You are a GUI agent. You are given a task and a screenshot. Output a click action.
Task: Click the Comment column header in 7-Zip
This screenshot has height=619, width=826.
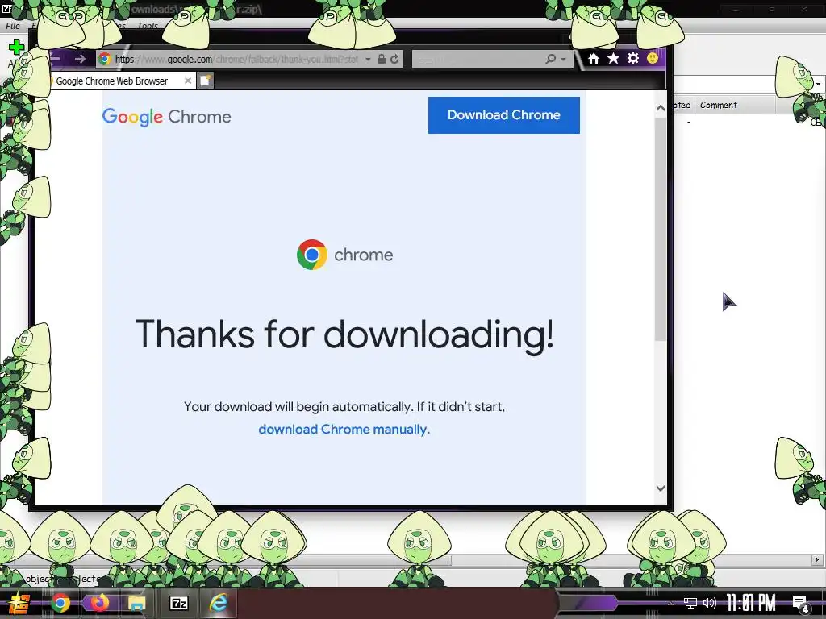[x=735, y=105]
